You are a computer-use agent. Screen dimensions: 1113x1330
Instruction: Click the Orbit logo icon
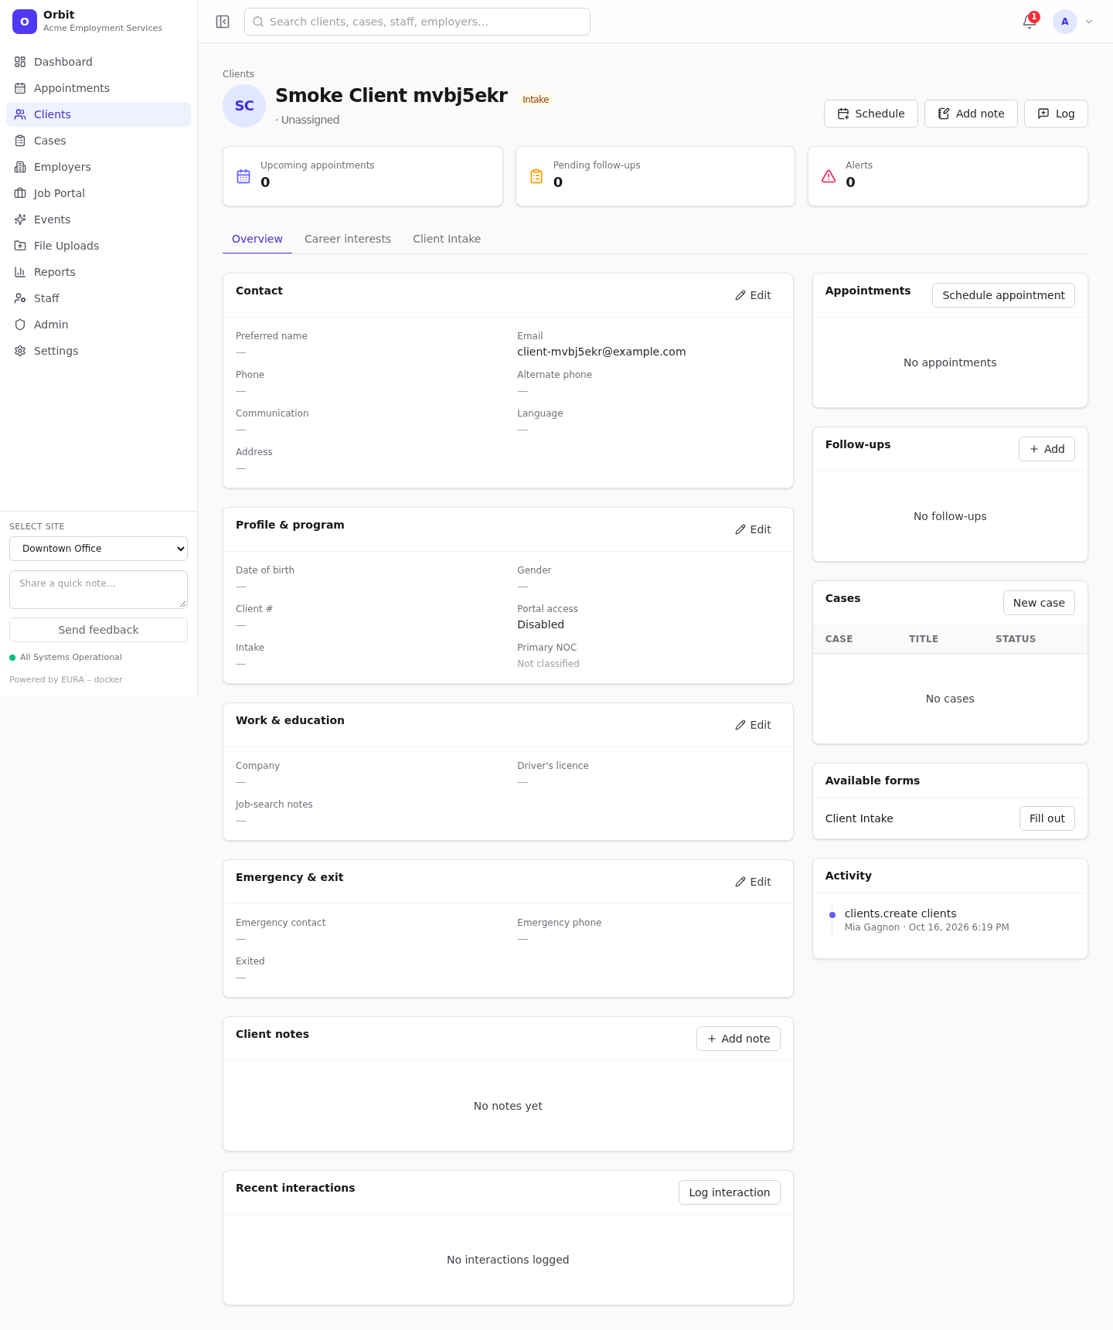[x=25, y=22]
